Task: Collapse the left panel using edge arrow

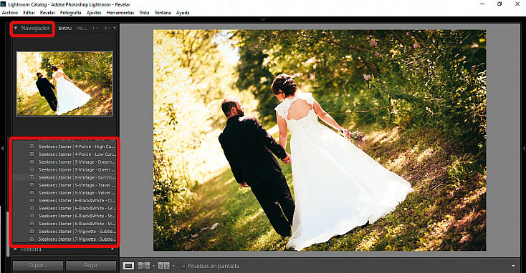Action: tap(2, 148)
